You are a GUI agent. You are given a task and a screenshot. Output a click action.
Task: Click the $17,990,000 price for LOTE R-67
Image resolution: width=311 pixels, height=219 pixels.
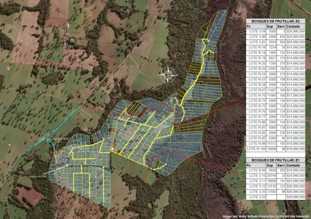pyautogui.click(x=296, y=90)
